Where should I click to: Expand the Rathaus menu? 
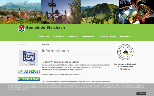click(74, 37)
